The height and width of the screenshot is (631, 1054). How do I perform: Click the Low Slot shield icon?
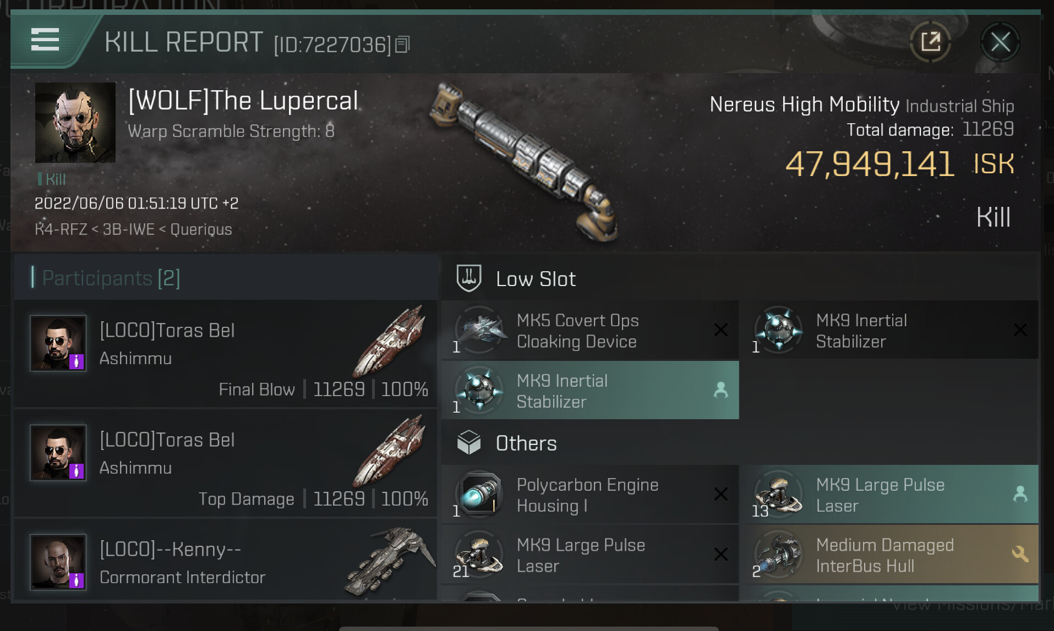(x=469, y=278)
